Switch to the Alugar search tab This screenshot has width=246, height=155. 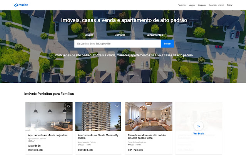click(x=89, y=35)
